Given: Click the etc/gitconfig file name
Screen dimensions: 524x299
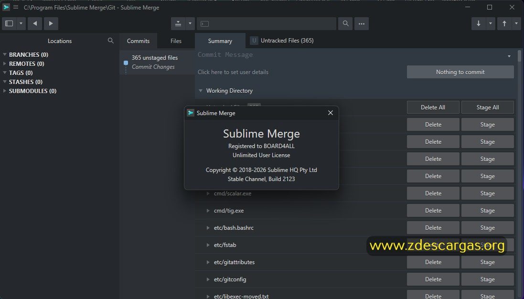Looking at the screenshot, I should point(230,279).
